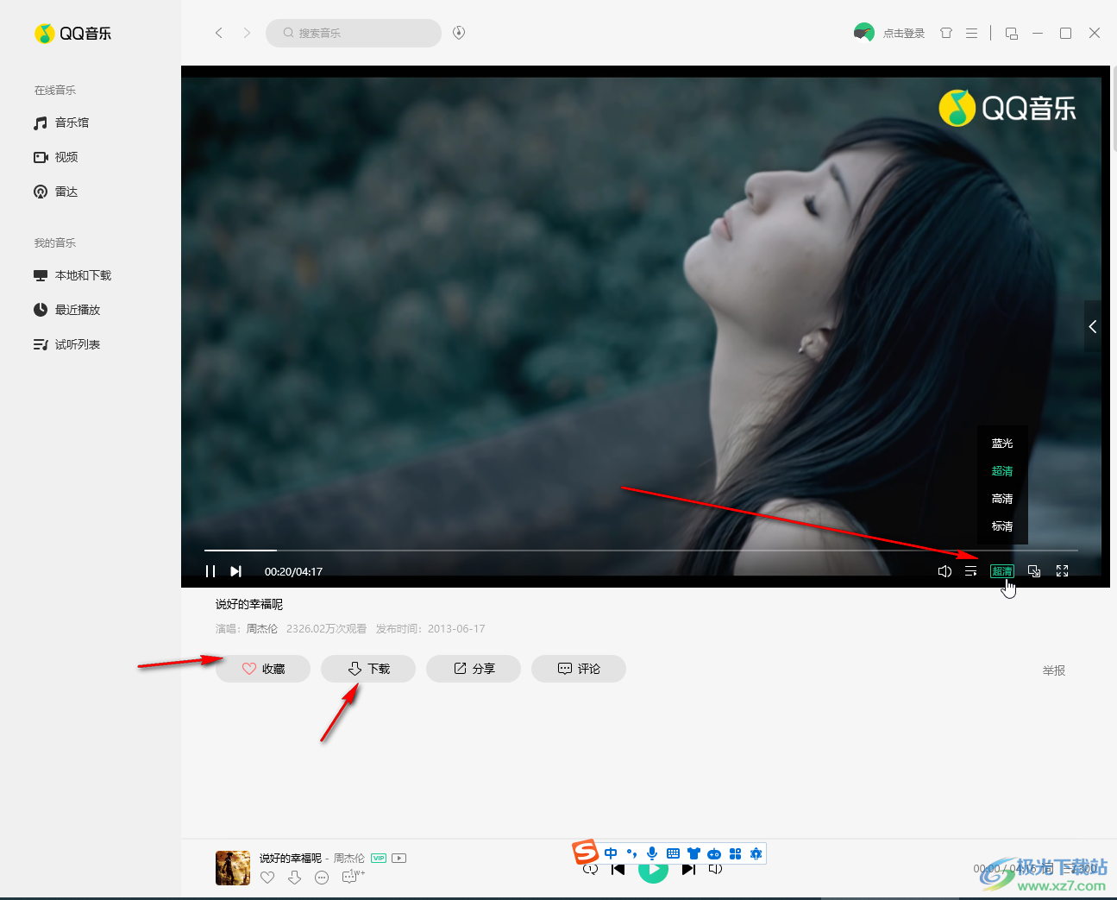This screenshot has width=1117, height=900.
Task: Go to 雷达 in the sidebar
Action: (56, 192)
